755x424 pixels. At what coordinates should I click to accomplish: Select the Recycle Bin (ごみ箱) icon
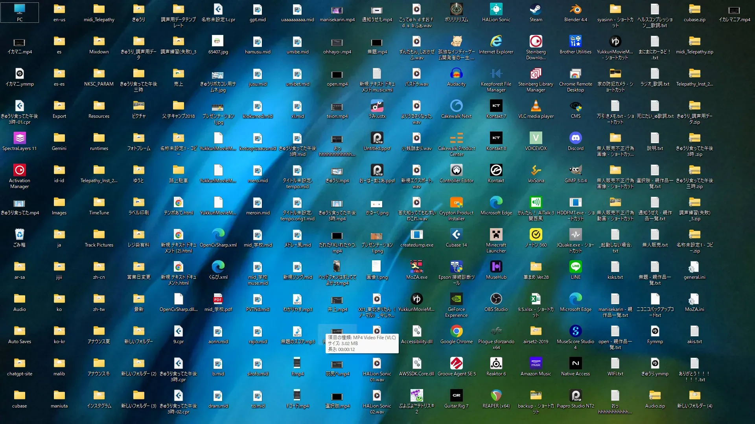click(x=20, y=235)
